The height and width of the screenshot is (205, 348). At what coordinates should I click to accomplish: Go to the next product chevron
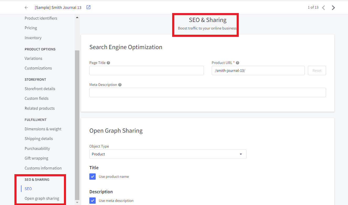click(333, 8)
